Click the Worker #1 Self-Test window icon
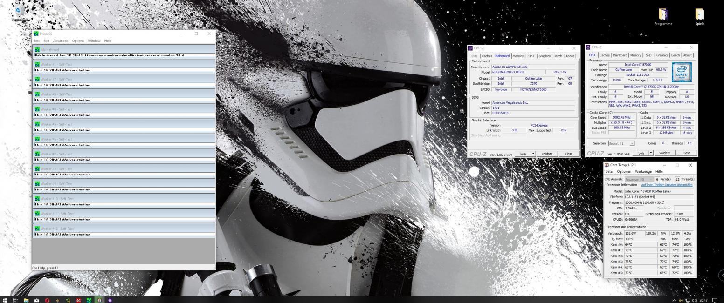724x303 pixels. [37, 64]
